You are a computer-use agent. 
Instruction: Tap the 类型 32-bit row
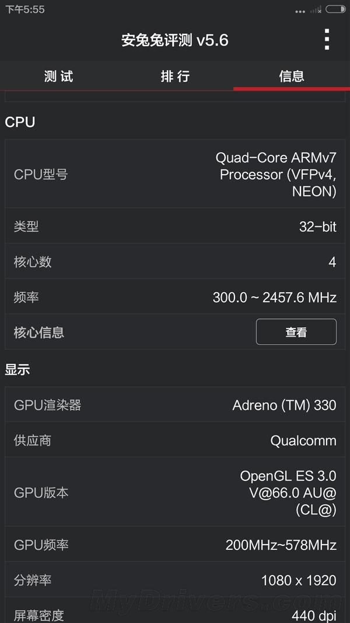(175, 227)
